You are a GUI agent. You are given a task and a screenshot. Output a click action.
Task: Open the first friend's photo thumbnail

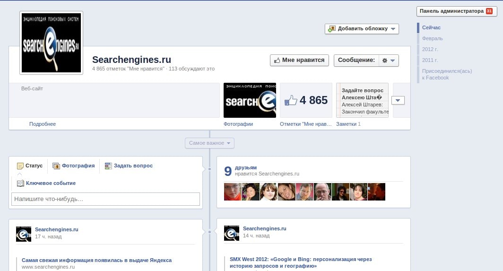pos(233,192)
